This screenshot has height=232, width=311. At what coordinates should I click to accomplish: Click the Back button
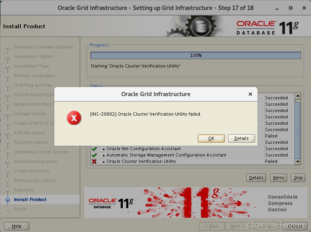click(212, 226)
